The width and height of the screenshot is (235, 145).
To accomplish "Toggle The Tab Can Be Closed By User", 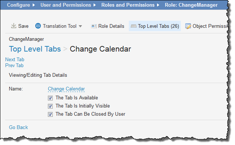I will 50,115.
